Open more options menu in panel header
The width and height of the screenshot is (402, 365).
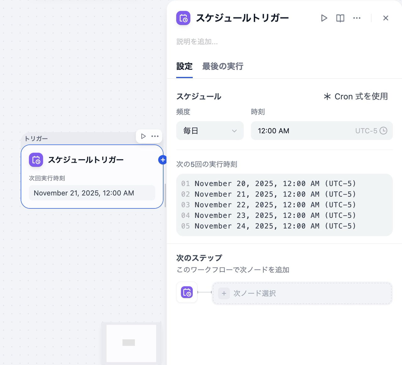(x=357, y=18)
